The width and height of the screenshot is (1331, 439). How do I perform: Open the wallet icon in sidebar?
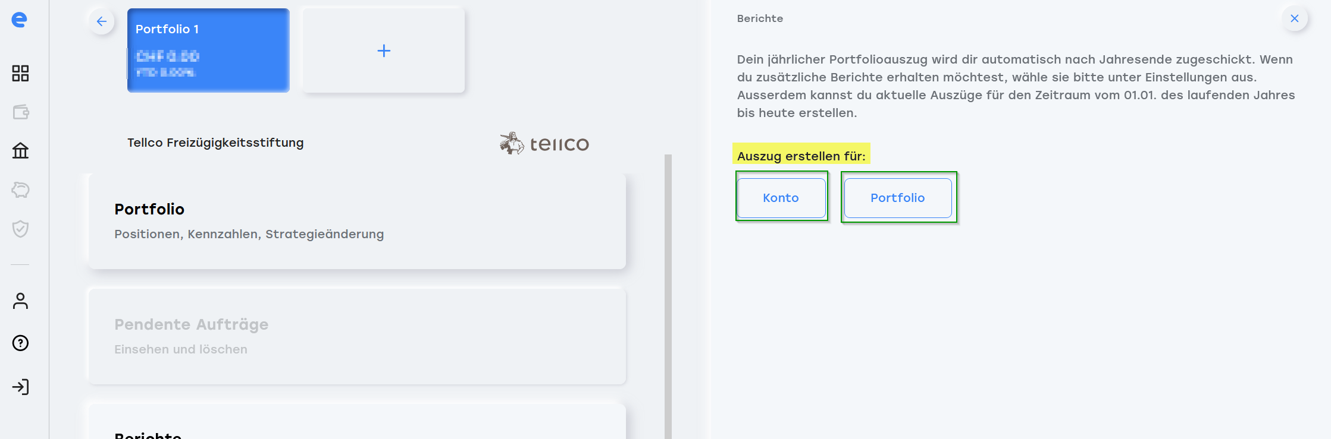(x=20, y=112)
